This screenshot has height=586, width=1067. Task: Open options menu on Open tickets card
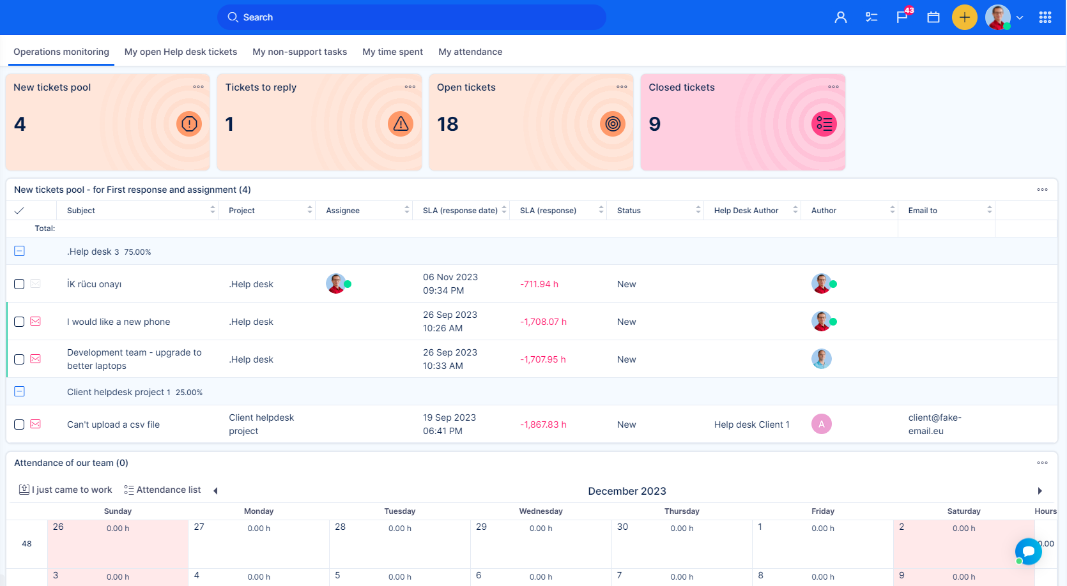click(622, 87)
